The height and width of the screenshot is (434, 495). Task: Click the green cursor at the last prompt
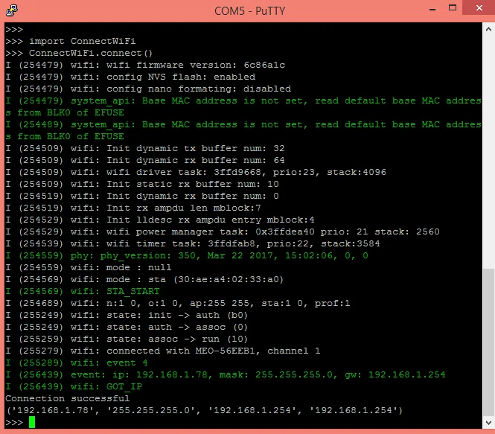pyautogui.click(x=32, y=422)
